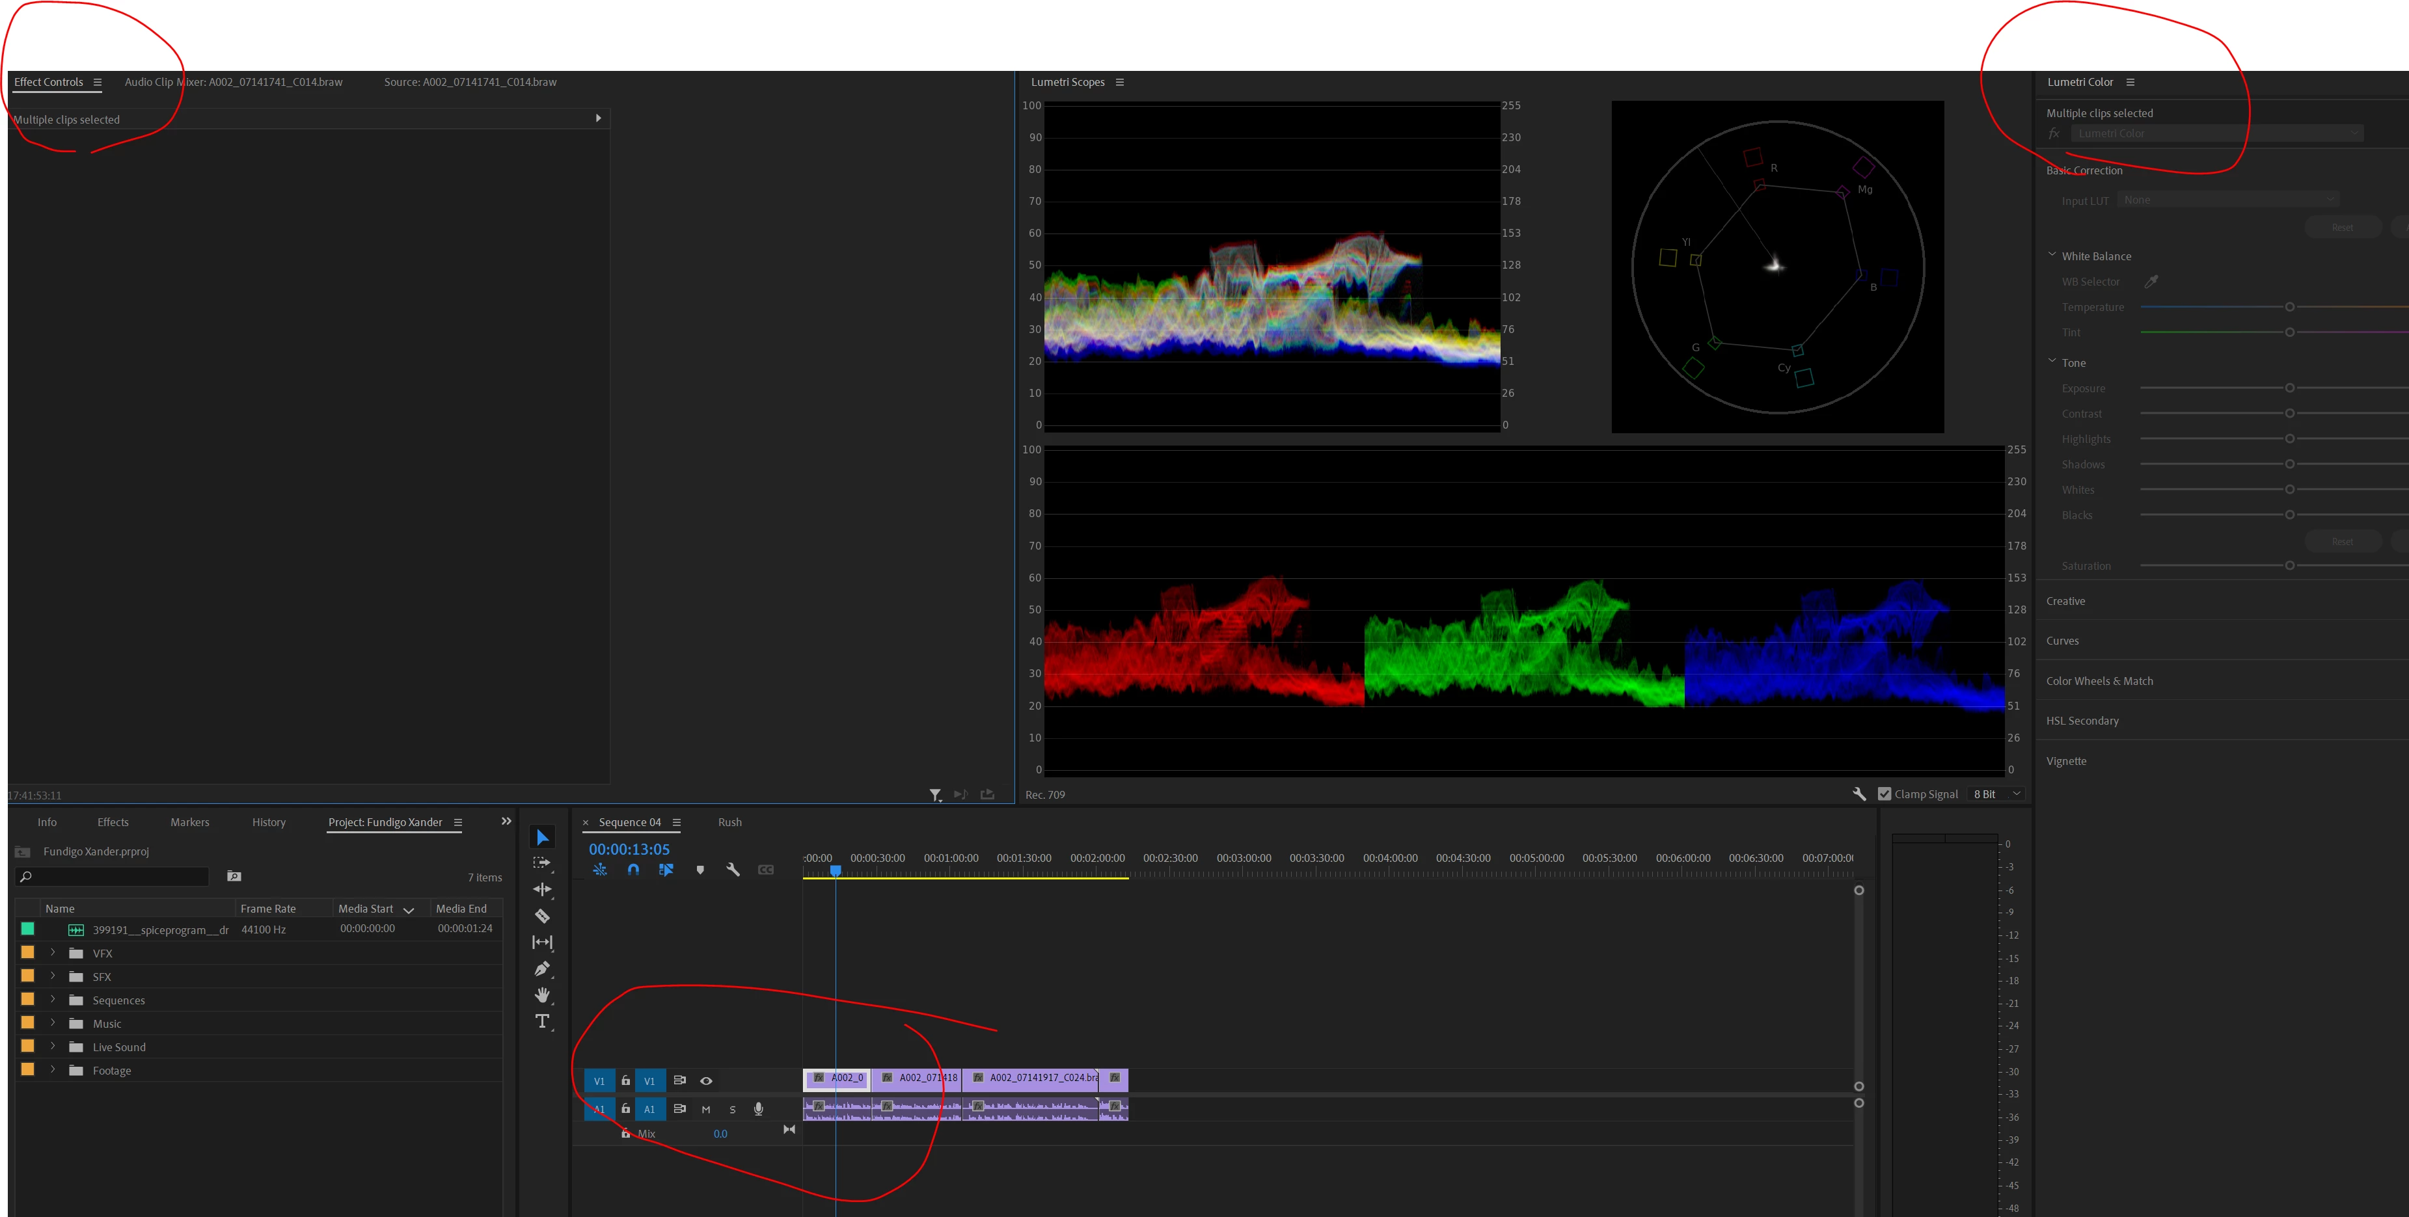Mute the A1 audio track

pos(705,1110)
